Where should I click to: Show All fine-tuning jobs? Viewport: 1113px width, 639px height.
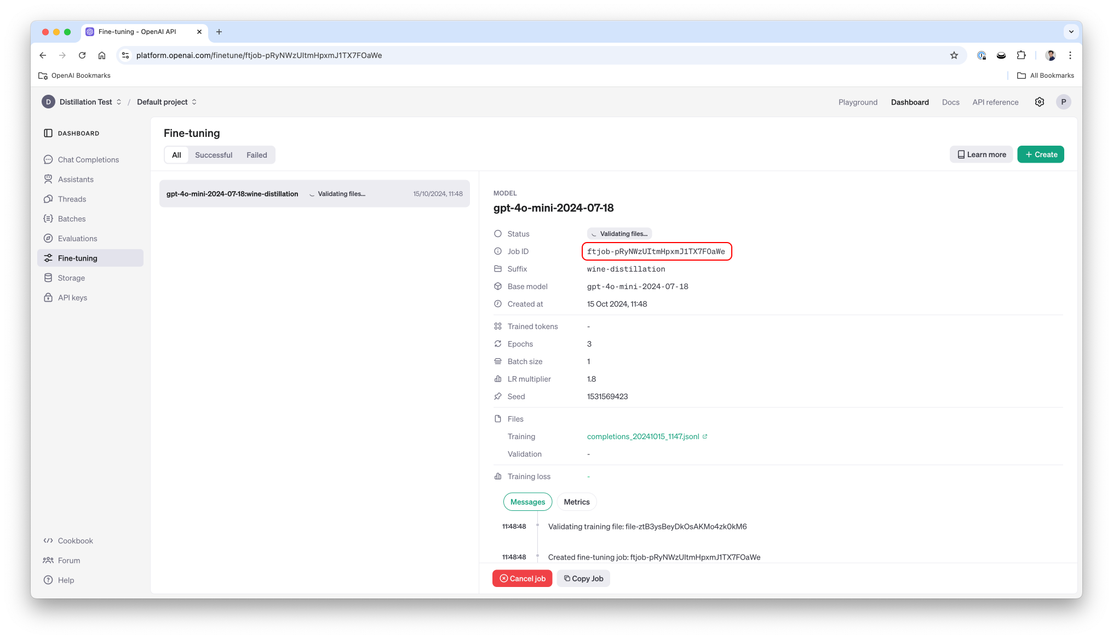point(176,155)
